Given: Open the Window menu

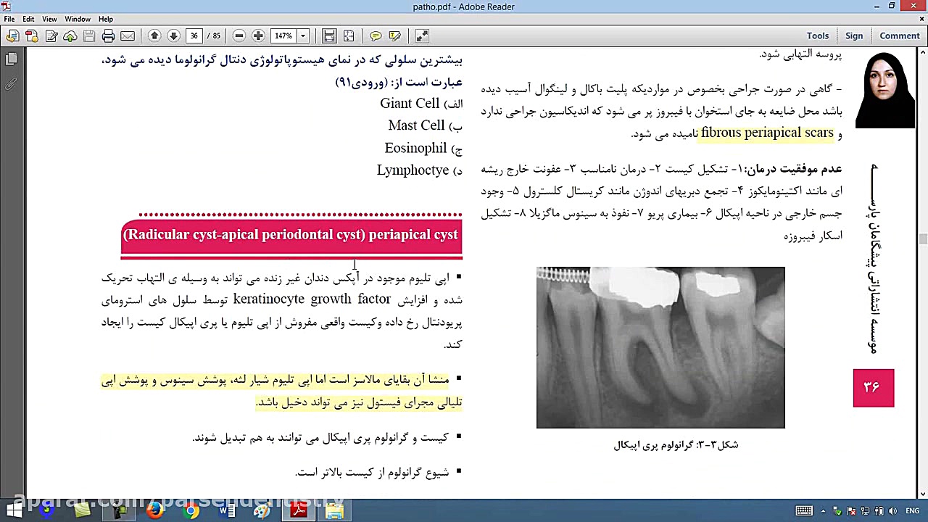Looking at the screenshot, I should [x=78, y=19].
